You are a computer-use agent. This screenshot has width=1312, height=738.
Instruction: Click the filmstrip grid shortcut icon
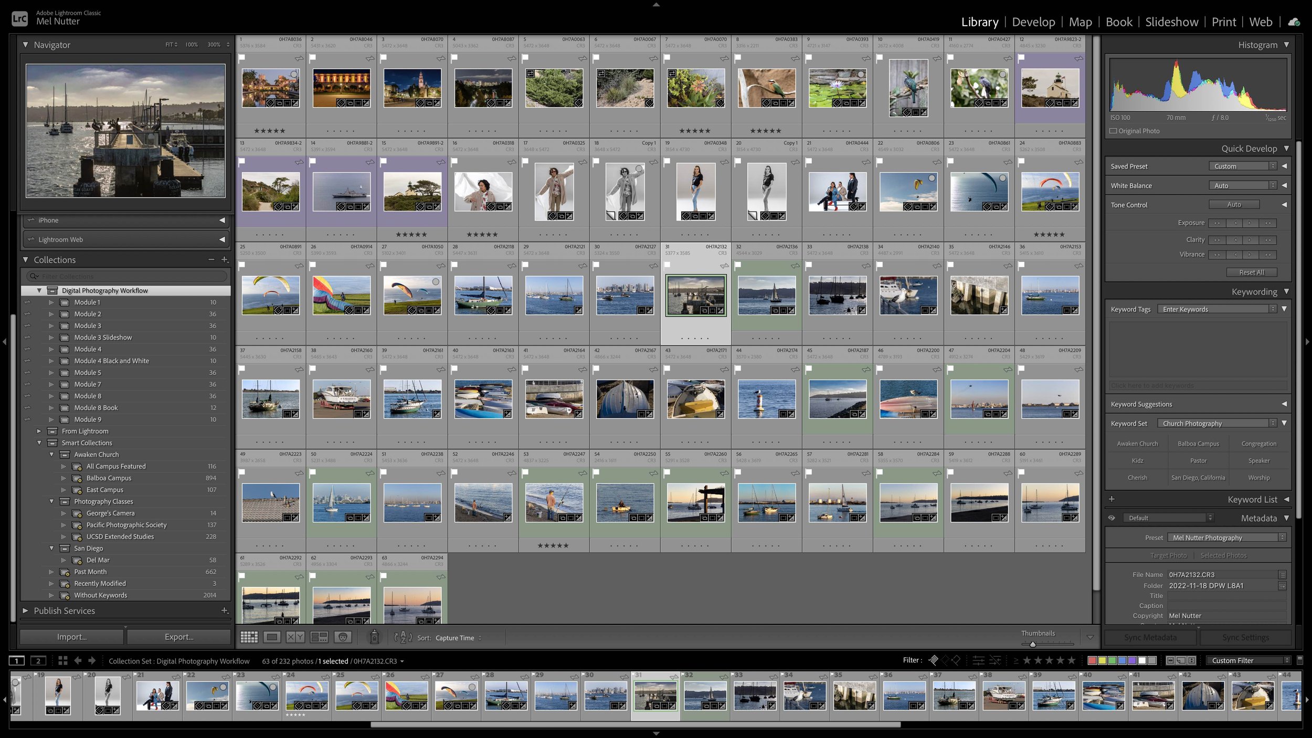[x=62, y=661]
